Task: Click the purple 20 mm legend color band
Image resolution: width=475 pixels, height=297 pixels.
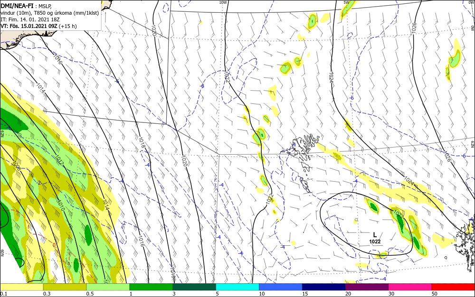Action: click(367, 287)
